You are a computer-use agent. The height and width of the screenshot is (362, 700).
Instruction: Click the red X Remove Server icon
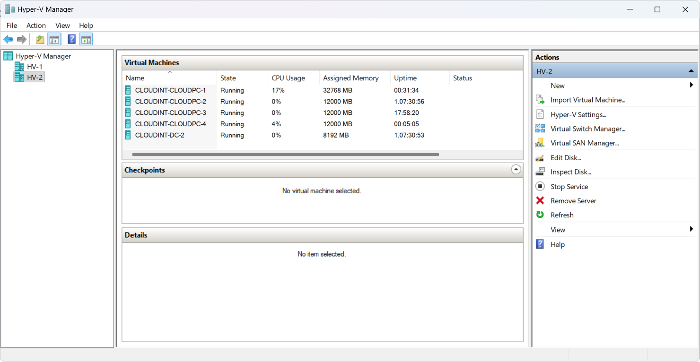click(x=540, y=200)
